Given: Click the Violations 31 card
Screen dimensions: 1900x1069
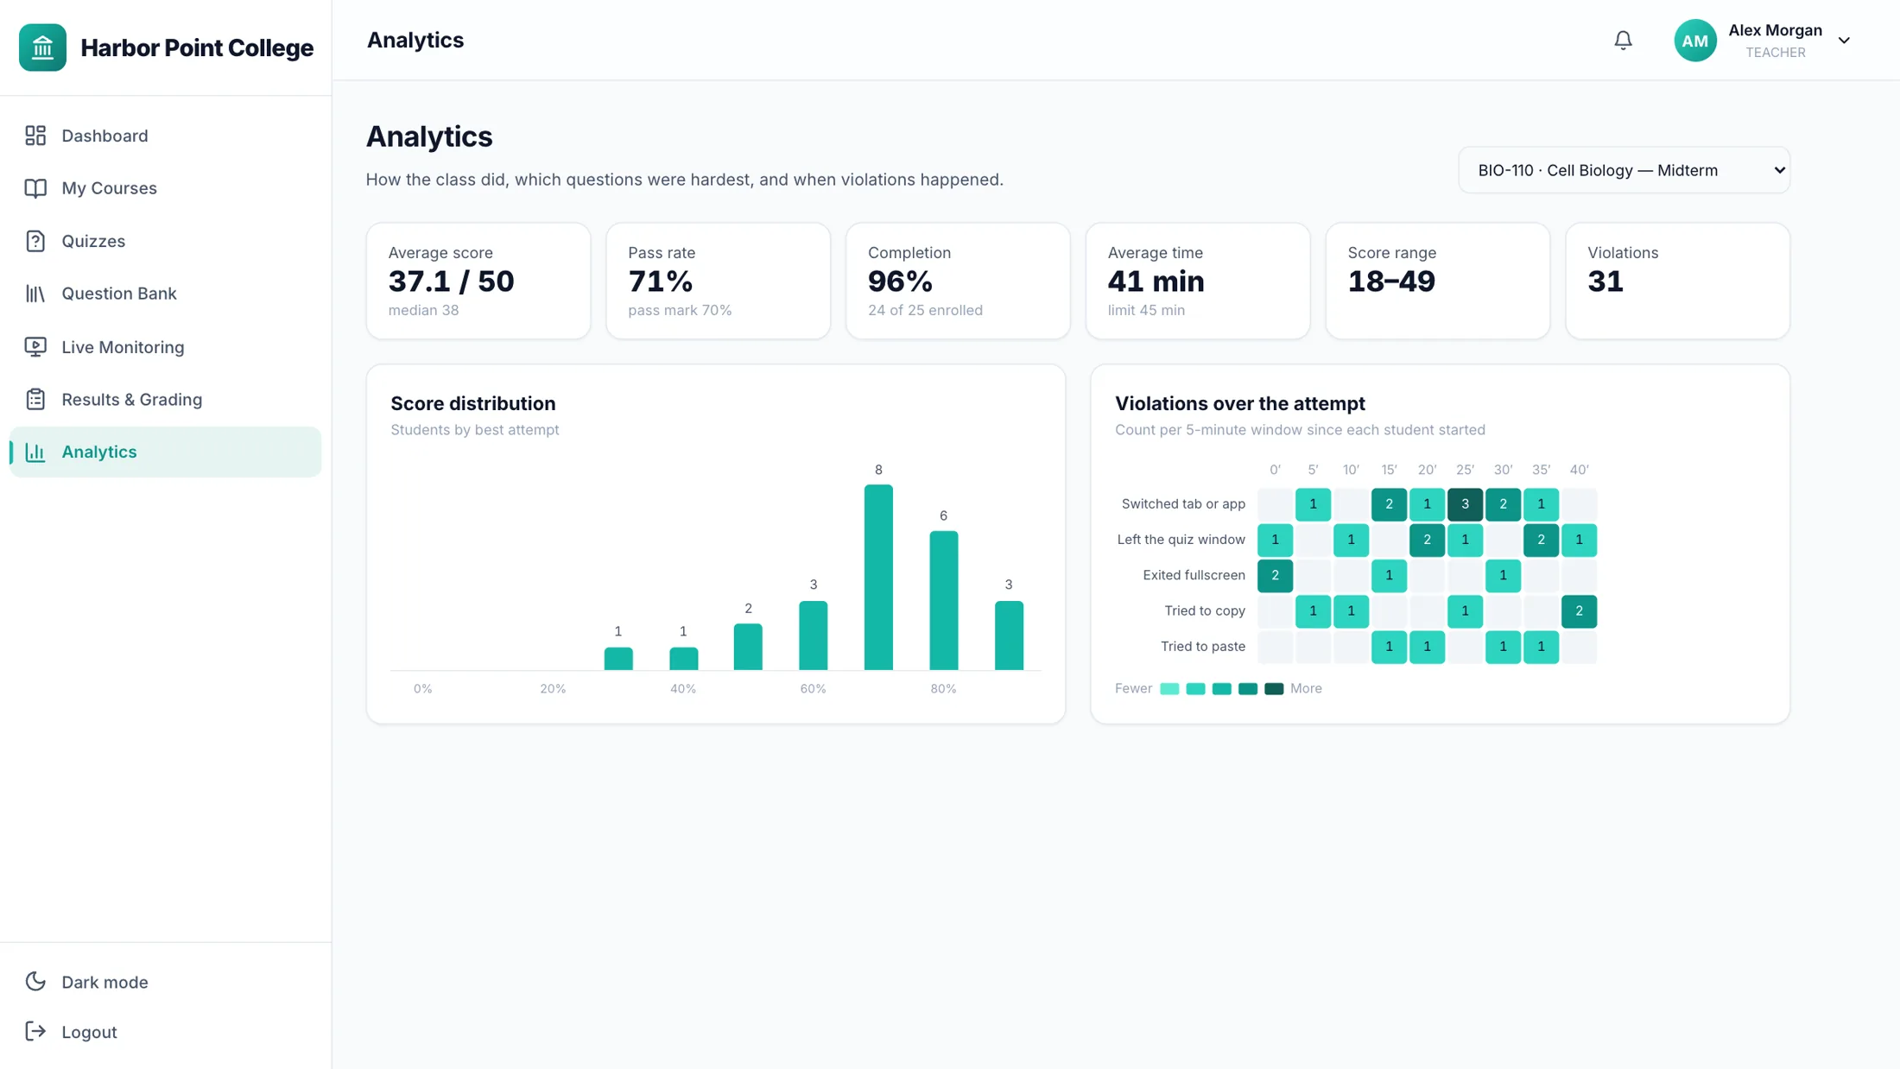Looking at the screenshot, I should coord(1677,281).
